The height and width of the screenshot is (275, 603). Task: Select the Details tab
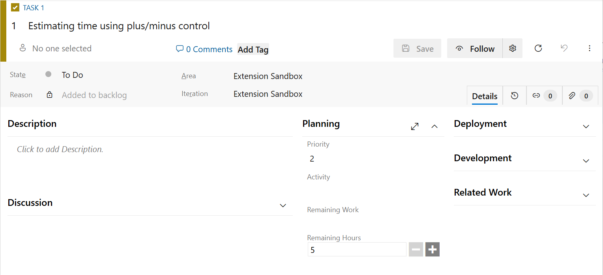485,96
